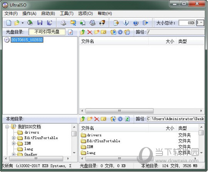Save the image with the floppy disk icon

point(40,23)
